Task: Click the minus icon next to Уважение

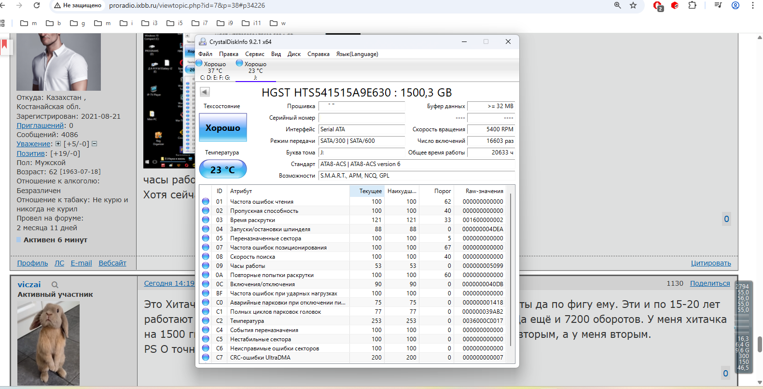Action: (x=95, y=144)
